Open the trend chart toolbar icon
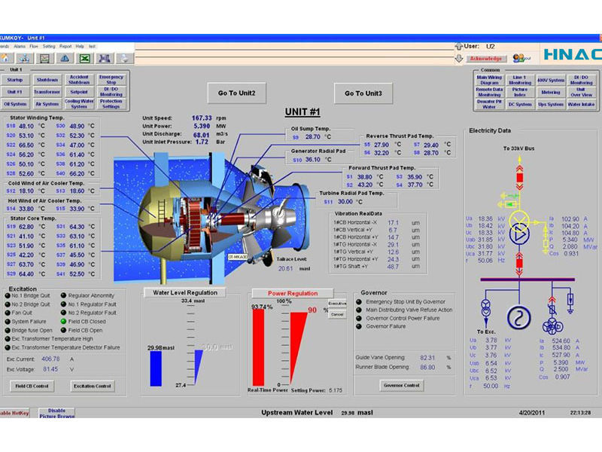 (45, 58)
